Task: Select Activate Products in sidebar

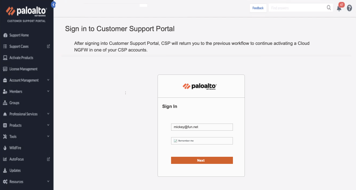Action: point(21,58)
